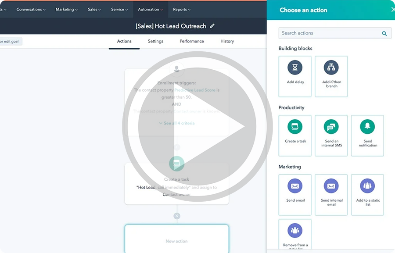Viewport: 395px width, 253px height.
Task: Select Remove from a static list action
Action: tap(295, 235)
